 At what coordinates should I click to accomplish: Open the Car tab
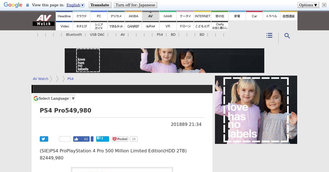click(254, 16)
